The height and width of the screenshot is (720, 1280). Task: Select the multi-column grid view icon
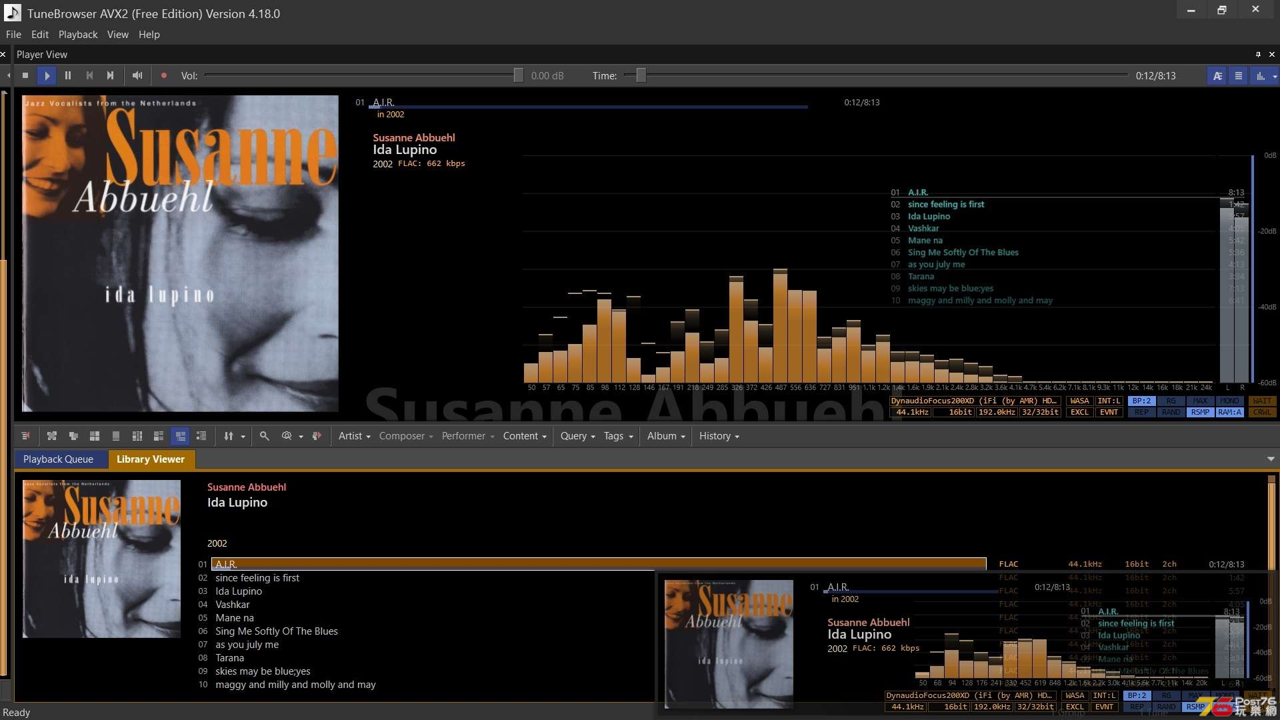(x=137, y=436)
